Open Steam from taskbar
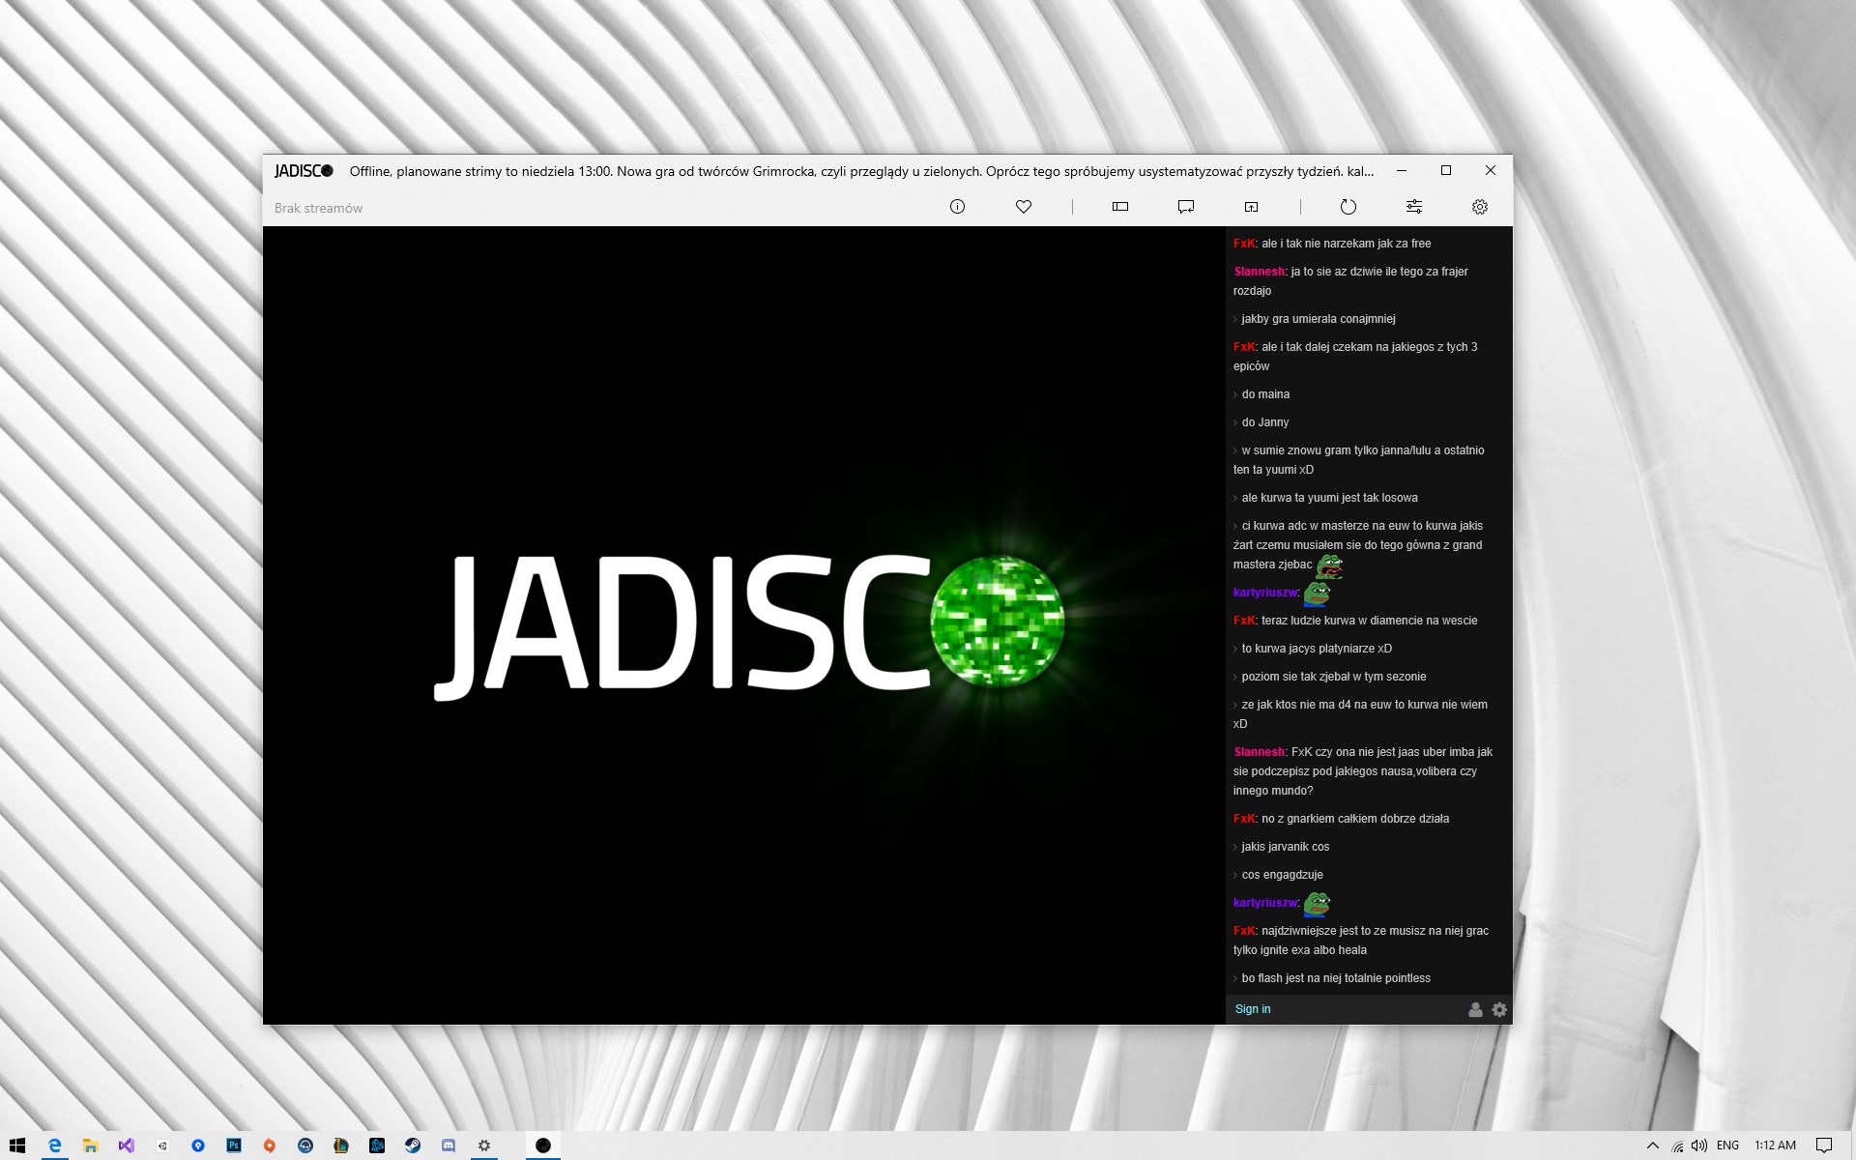Viewport: 1856px width, 1160px height. point(413,1145)
